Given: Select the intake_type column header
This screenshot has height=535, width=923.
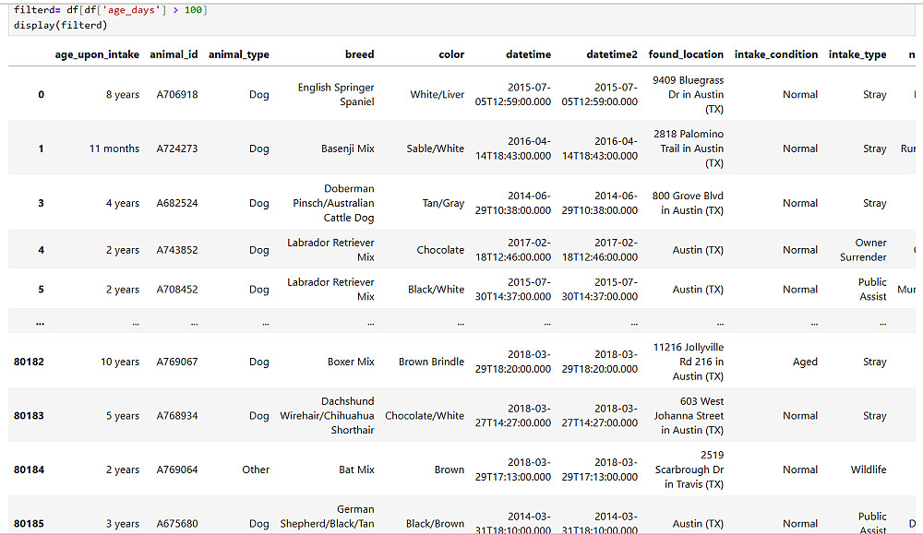Looking at the screenshot, I should point(857,54).
